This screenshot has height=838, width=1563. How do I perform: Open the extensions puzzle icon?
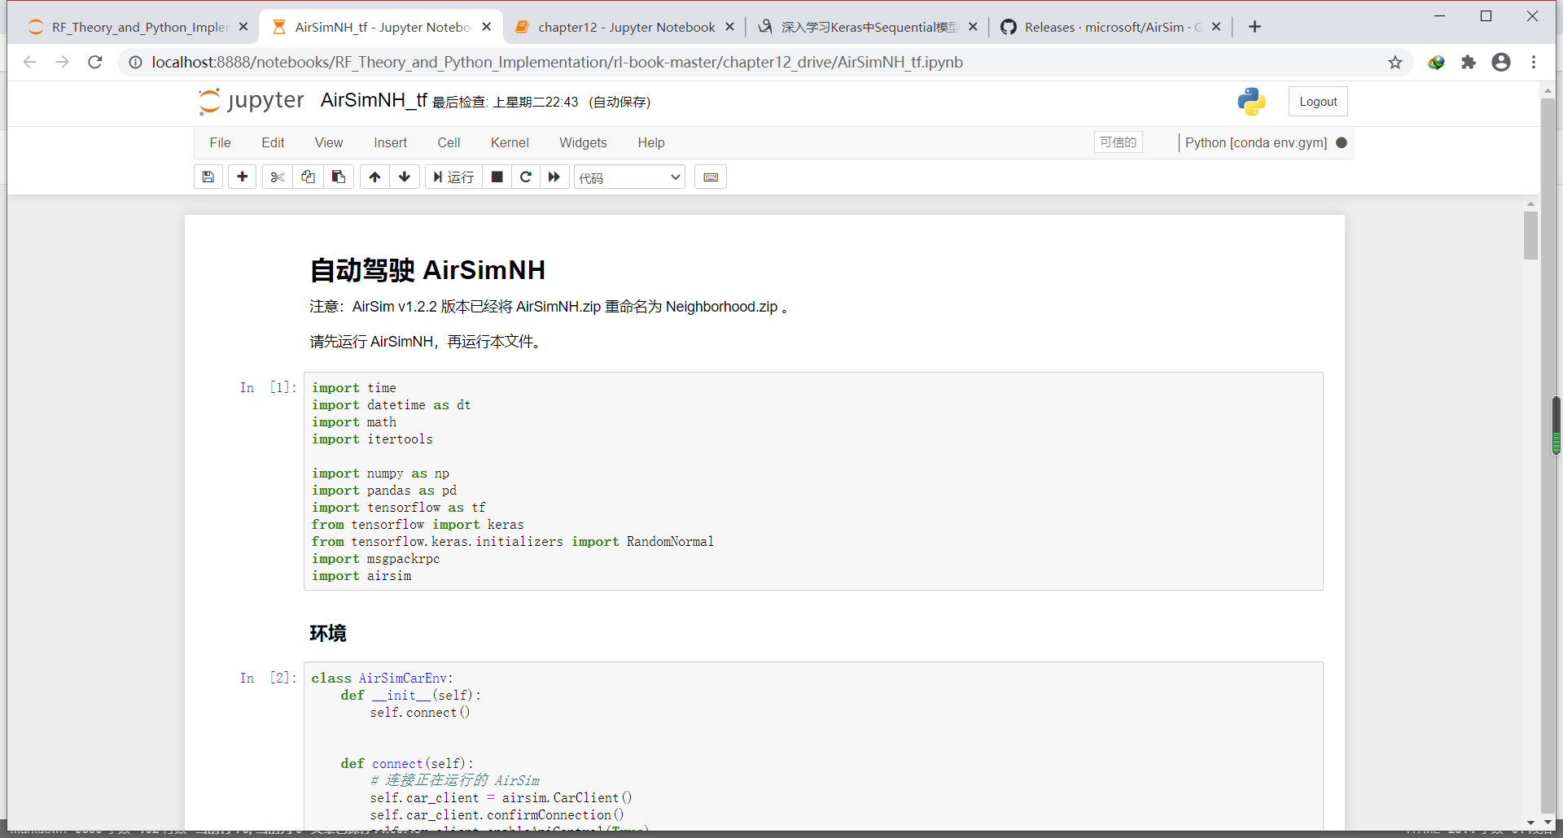tap(1469, 63)
